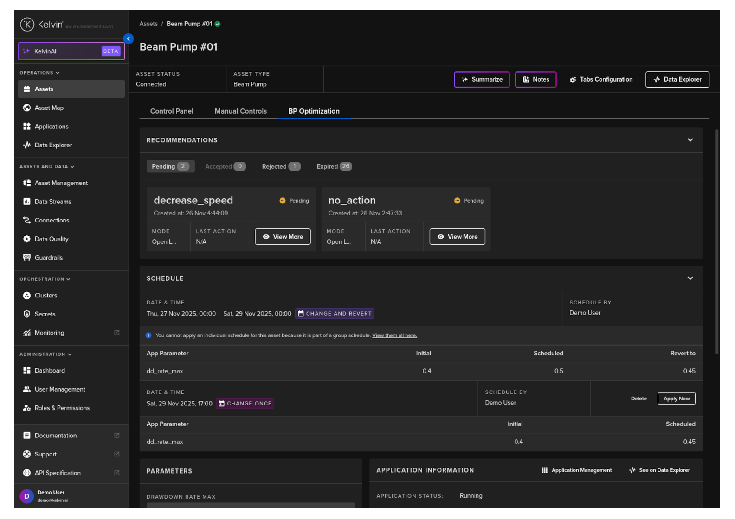735x519 pixels.
Task: Collapse the Schedule section chevron
Action: (x=690, y=278)
